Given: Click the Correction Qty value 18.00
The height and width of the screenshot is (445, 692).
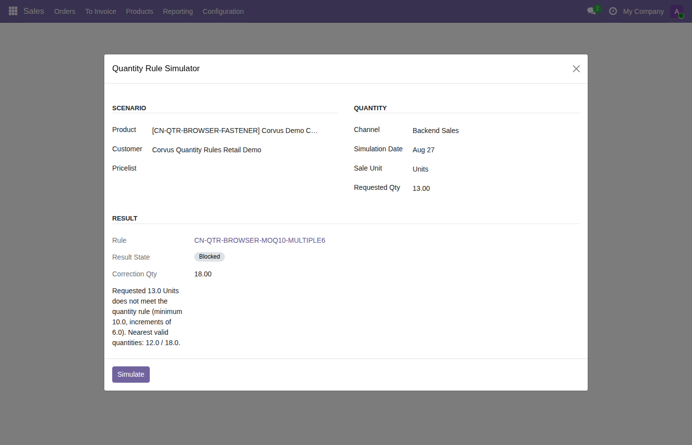Looking at the screenshot, I should [203, 274].
